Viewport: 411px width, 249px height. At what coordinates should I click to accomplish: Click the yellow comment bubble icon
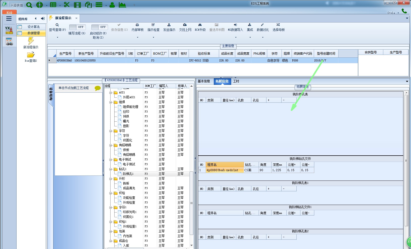coord(98,88)
